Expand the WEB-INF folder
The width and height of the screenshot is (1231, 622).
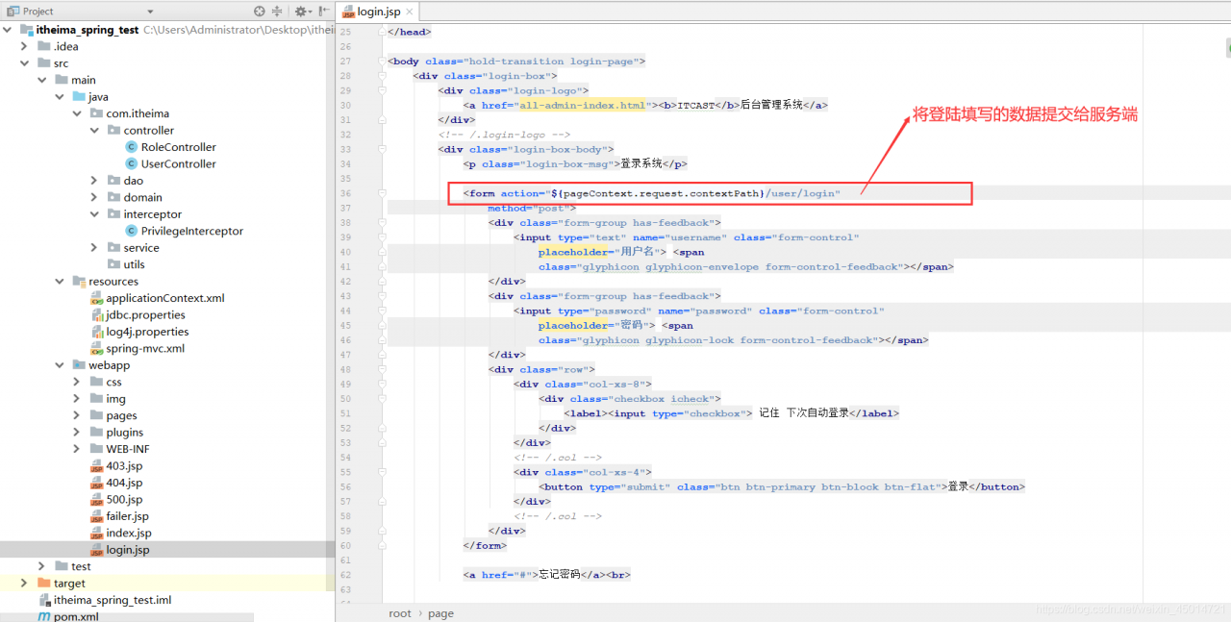(x=76, y=449)
